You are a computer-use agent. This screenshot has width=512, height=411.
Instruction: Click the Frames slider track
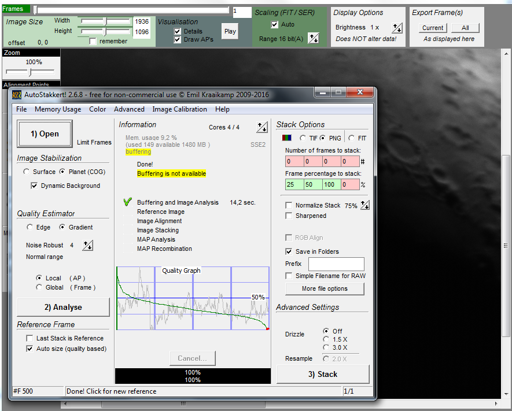[132, 10]
